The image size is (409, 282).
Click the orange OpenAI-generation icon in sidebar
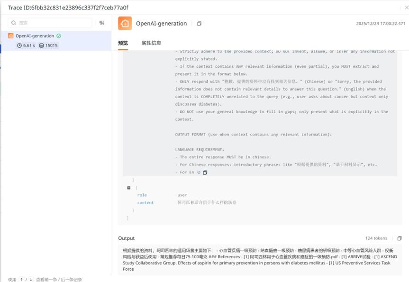point(11,36)
